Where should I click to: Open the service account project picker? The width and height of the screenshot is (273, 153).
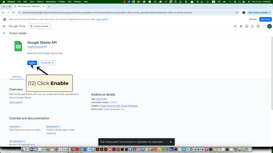pos(40,26)
